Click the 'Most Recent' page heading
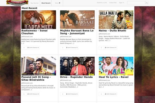155x103 pixels. 29,8
